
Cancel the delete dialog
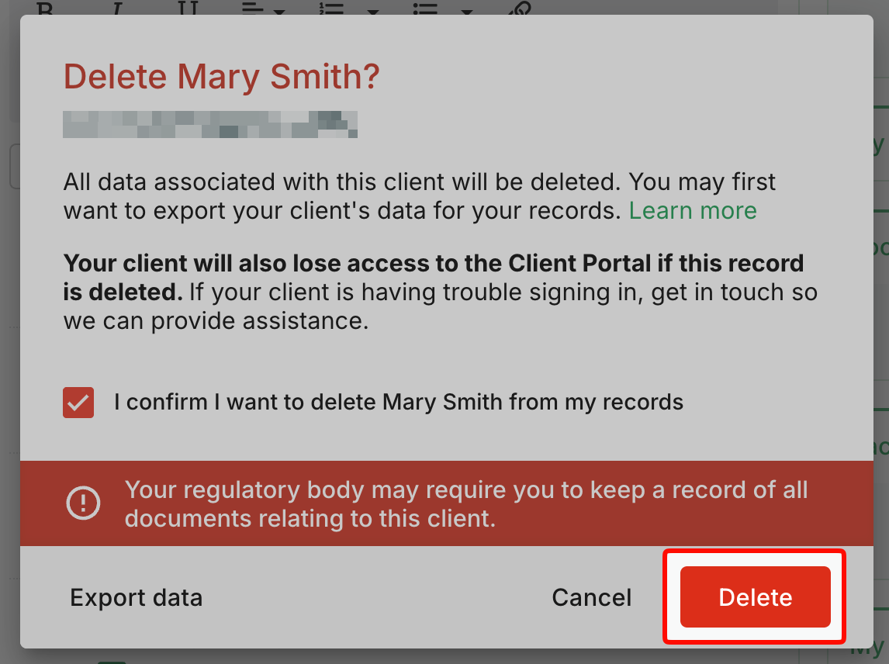[591, 597]
